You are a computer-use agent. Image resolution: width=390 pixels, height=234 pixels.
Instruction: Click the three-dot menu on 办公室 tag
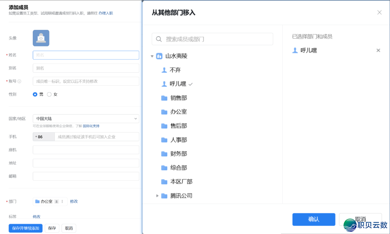tap(62, 201)
